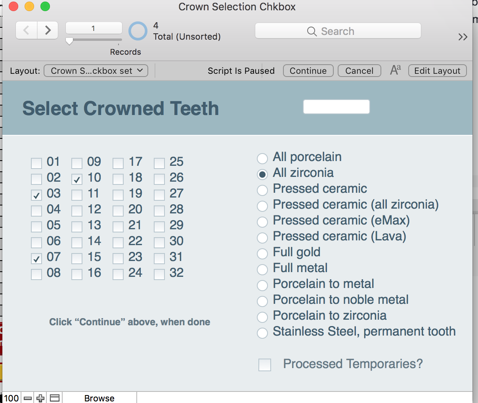Click the record navigation slider handle
The image size is (478, 403).
[69, 41]
